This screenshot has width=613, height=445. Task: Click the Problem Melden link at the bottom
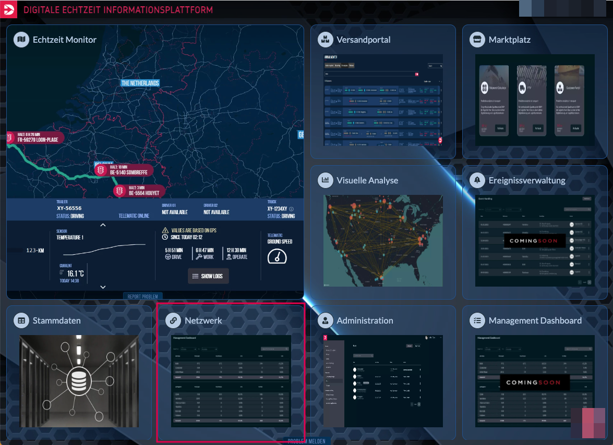306,441
